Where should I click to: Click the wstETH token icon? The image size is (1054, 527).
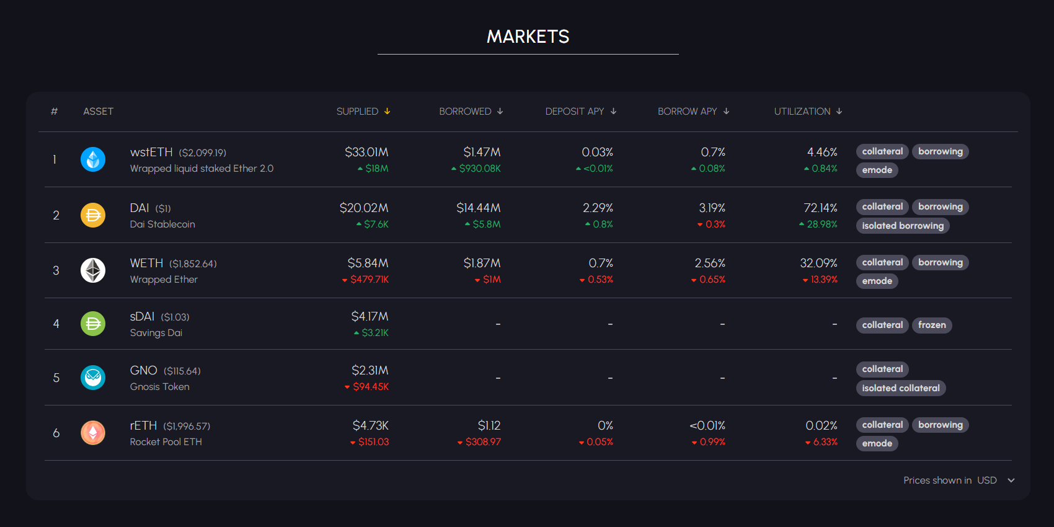[x=93, y=159]
